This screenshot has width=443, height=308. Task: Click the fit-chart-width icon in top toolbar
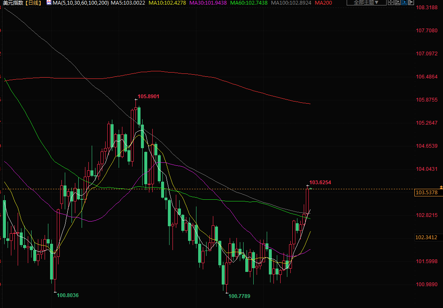coord(398,3)
